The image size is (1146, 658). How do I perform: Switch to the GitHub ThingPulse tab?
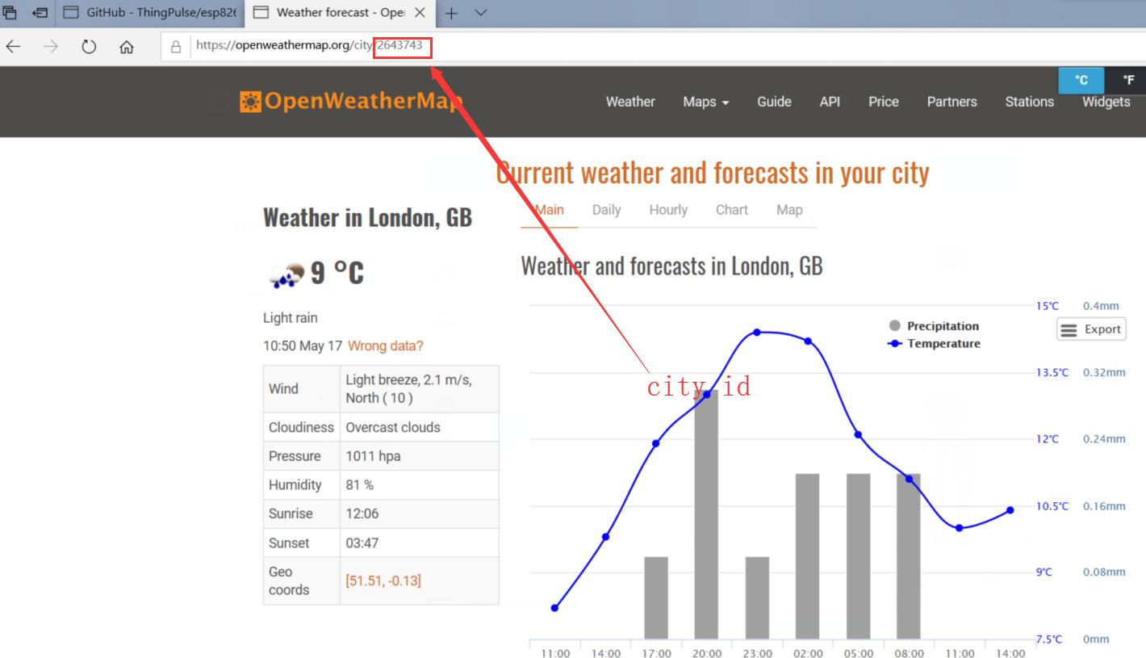(149, 13)
